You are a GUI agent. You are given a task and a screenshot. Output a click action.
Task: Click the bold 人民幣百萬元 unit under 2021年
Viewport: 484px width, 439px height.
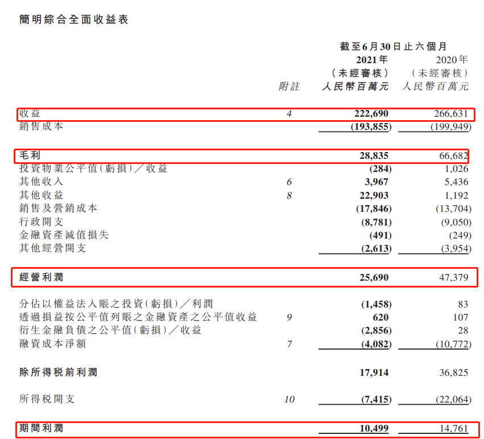point(355,86)
